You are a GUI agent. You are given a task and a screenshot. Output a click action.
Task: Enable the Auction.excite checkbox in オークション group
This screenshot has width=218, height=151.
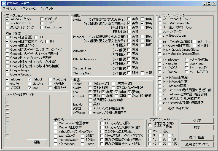click(7, 23)
